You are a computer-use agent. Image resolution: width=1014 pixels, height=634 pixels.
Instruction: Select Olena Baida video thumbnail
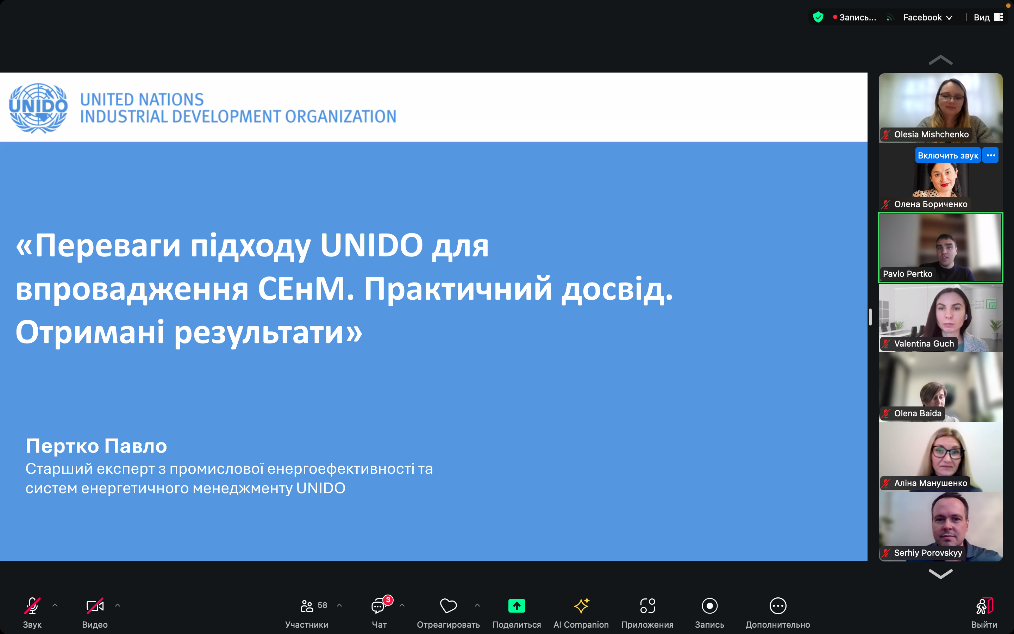pyautogui.click(x=940, y=387)
